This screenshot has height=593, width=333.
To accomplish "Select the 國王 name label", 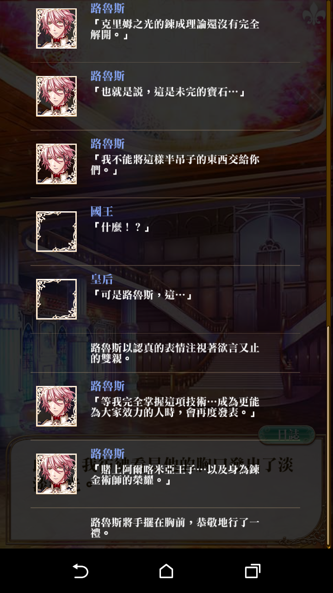I will tap(102, 212).
